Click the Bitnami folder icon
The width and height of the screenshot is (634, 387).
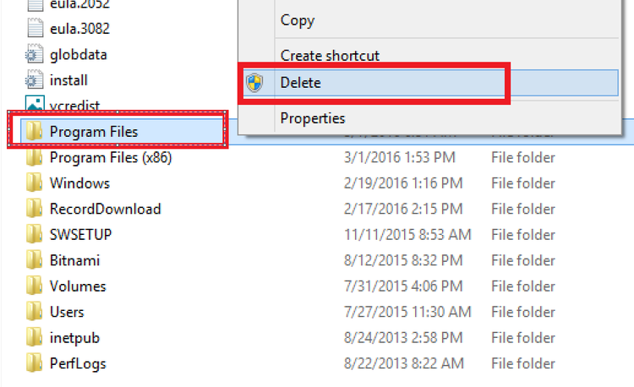[x=35, y=261]
